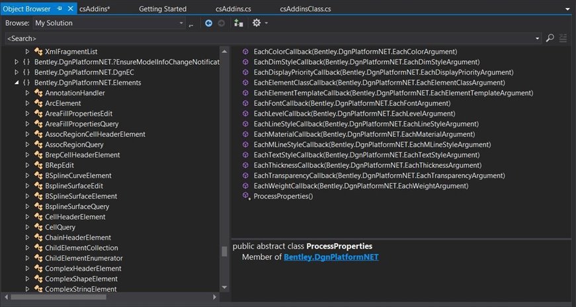Click the pin icon on Object Browser tab

pos(60,8)
